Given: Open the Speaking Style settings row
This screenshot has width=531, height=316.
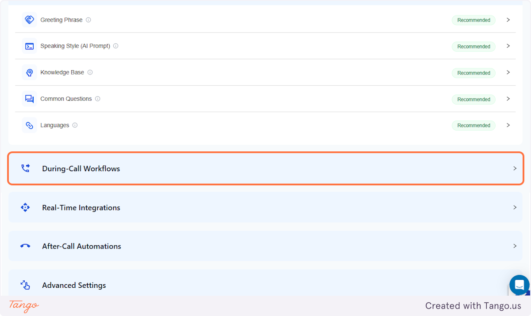Looking at the screenshot, I should [x=265, y=46].
